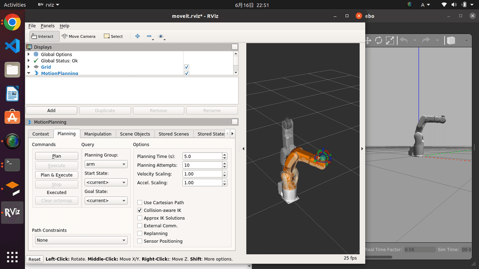Screen dimensions: 479x269
Task: Open the Files manager from dock
Action: click(x=12, y=70)
